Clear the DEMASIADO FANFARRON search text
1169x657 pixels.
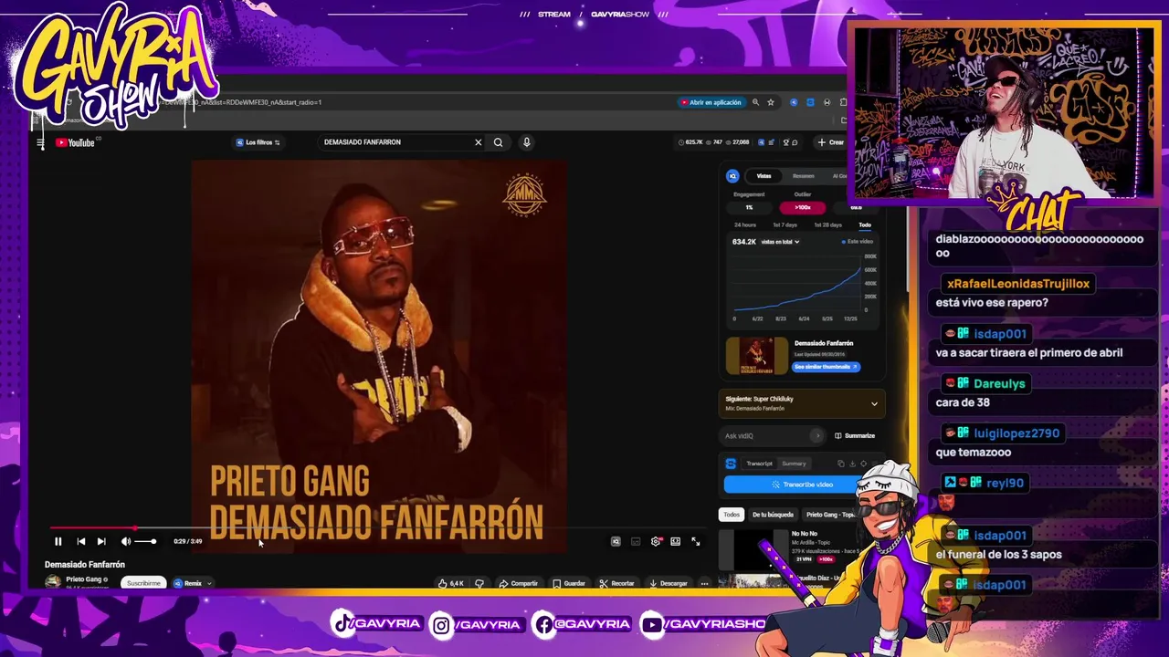coord(478,142)
